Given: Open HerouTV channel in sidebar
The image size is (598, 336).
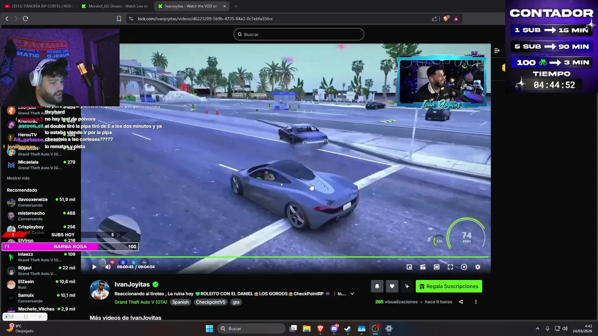Looking at the screenshot, I should (41, 137).
